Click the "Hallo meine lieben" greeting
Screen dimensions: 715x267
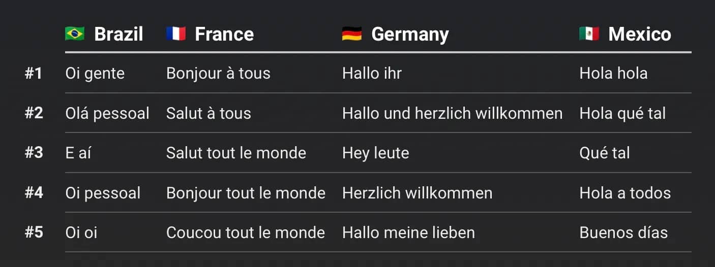(408, 232)
